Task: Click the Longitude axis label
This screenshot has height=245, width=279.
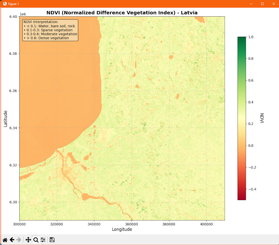Action: [122, 229]
